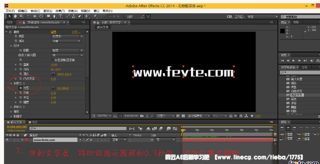Select the Roto Brush tool
This screenshot has height=164, width=320.
click(87, 16)
